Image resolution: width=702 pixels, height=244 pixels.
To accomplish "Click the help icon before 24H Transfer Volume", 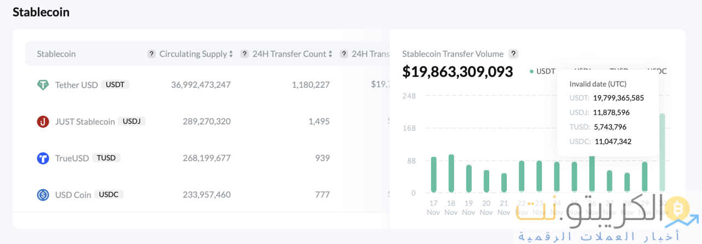I will click(344, 54).
